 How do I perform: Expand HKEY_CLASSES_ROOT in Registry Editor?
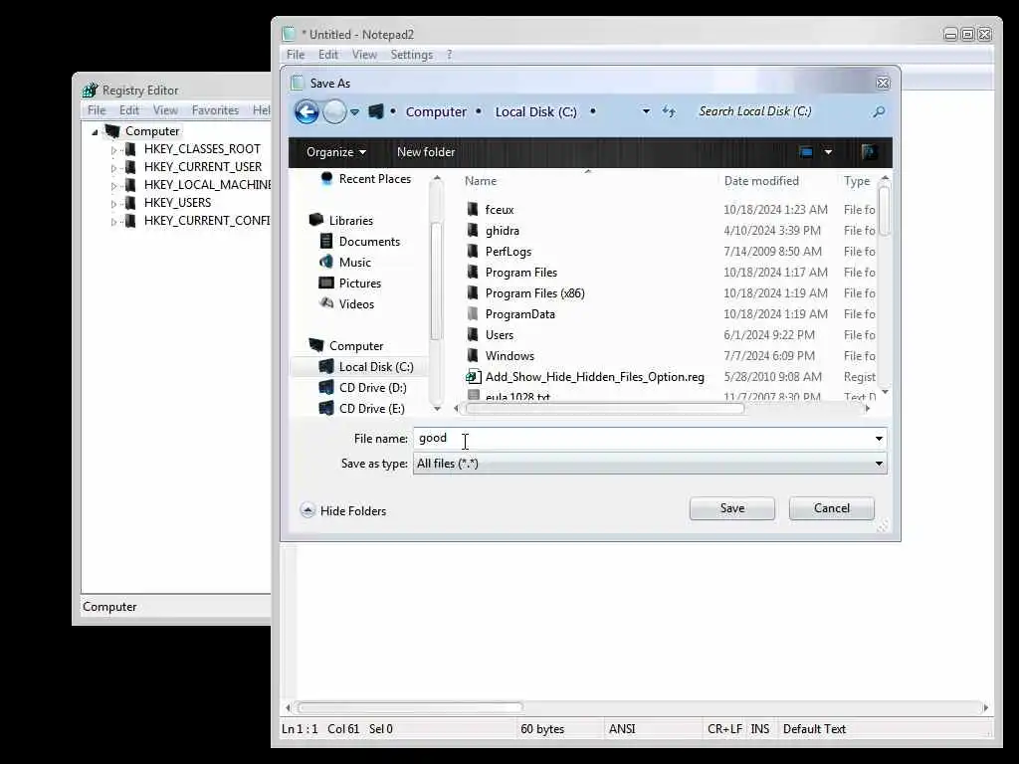click(113, 150)
